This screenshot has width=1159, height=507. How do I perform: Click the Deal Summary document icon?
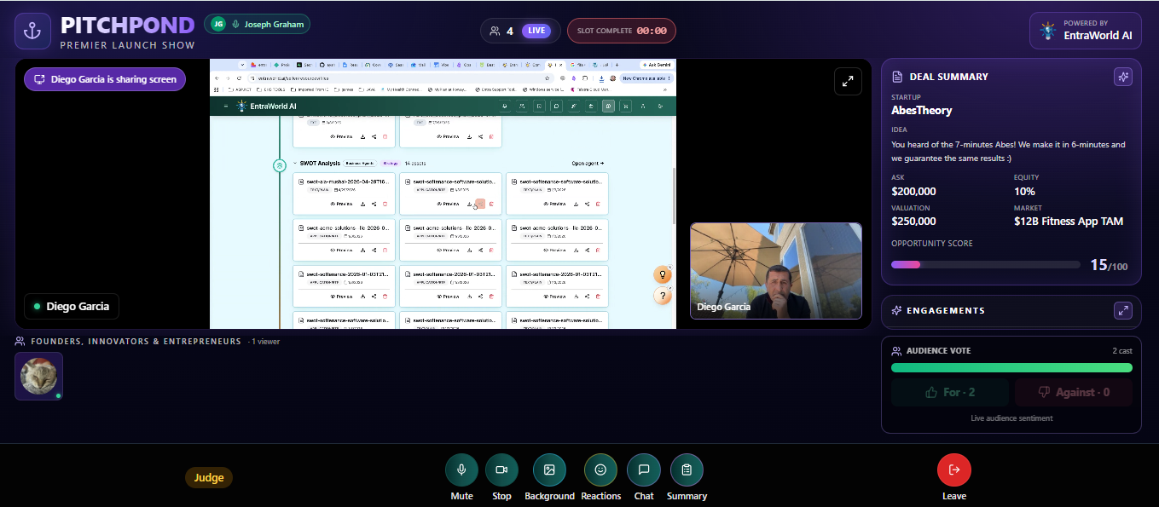897,77
